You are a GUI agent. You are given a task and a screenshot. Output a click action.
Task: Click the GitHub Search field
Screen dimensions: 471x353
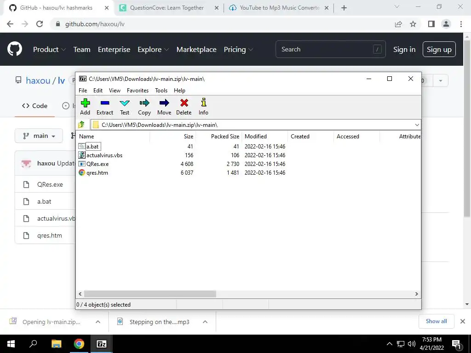coord(330,49)
